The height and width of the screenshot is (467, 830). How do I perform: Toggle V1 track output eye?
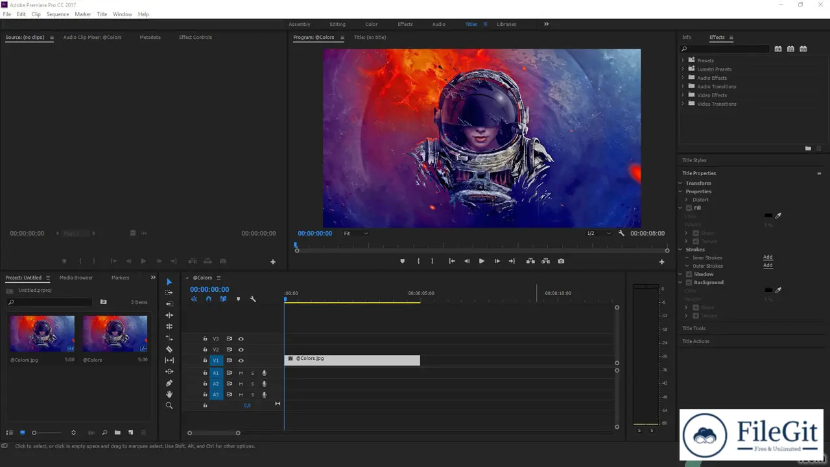[241, 361]
